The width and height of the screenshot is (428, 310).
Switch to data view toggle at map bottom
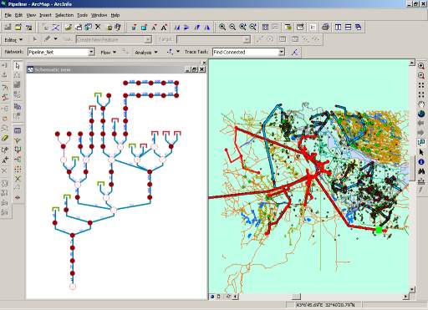click(x=212, y=297)
